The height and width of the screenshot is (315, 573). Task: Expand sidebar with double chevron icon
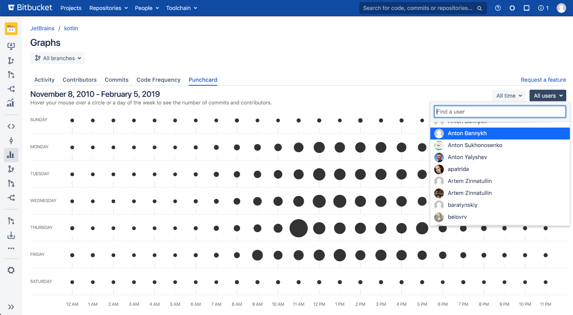point(11,307)
